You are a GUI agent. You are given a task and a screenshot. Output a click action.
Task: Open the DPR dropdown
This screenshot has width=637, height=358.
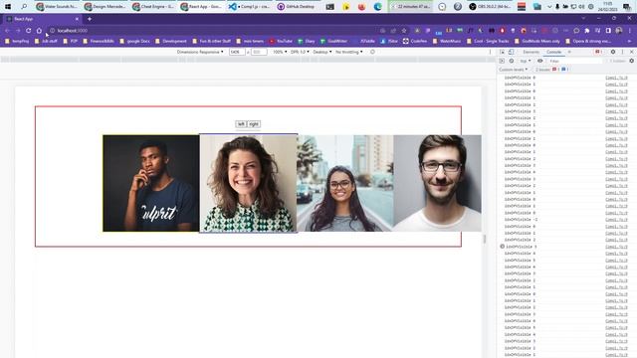pyautogui.click(x=300, y=52)
